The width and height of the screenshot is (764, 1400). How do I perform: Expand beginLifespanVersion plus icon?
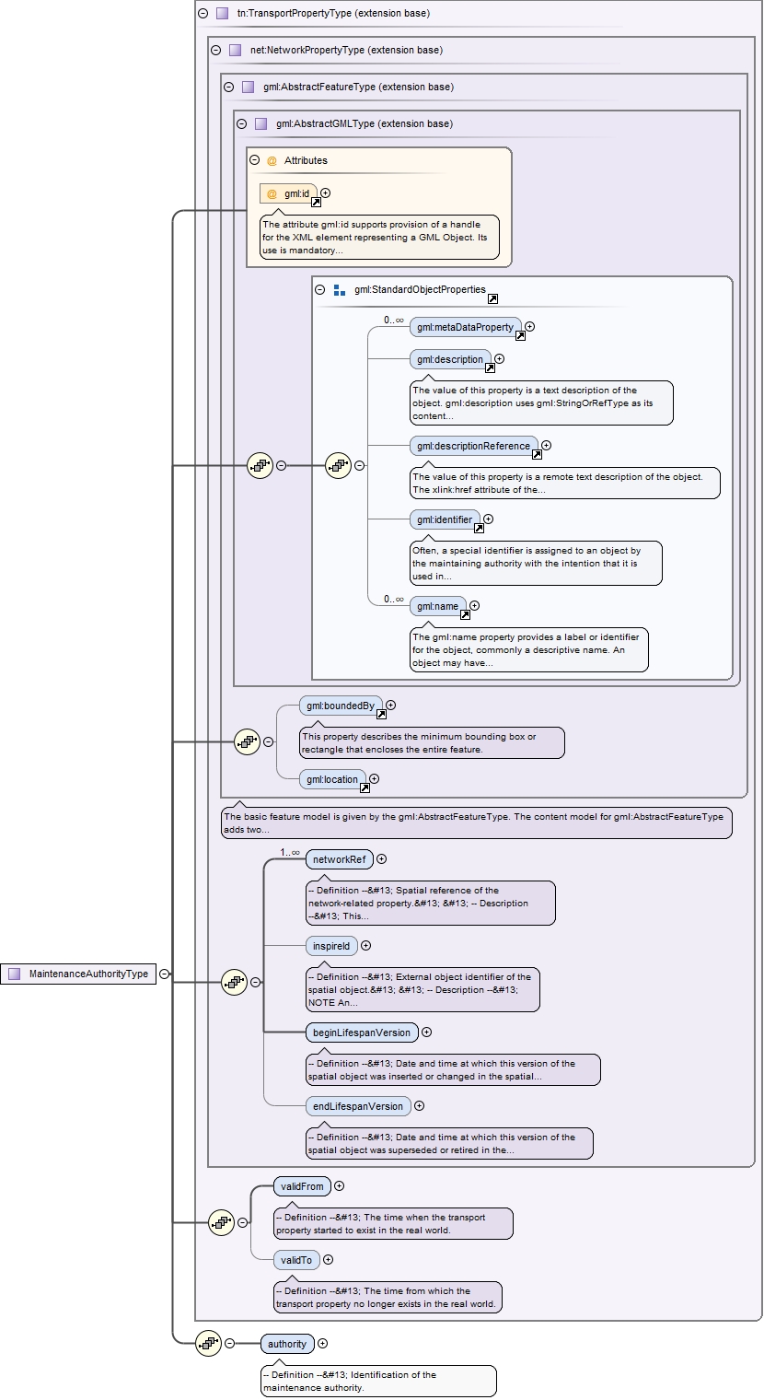pos(427,1032)
